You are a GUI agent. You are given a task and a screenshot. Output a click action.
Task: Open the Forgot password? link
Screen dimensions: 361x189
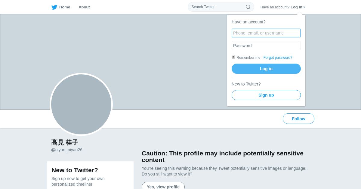(x=278, y=58)
